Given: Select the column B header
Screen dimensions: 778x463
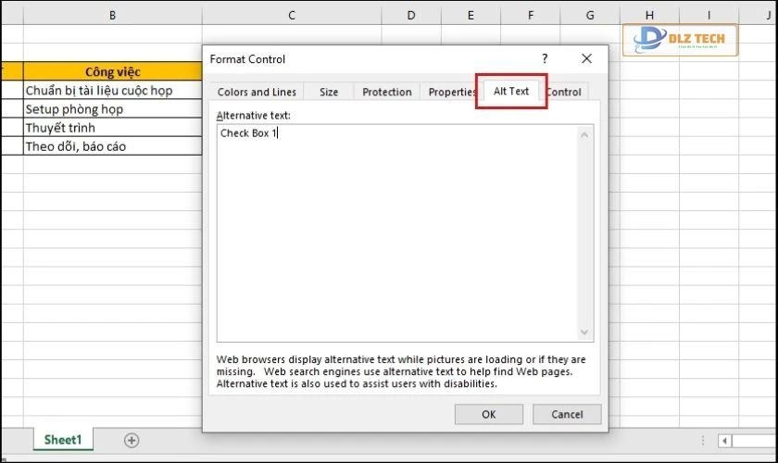Looking at the screenshot, I should (112, 15).
